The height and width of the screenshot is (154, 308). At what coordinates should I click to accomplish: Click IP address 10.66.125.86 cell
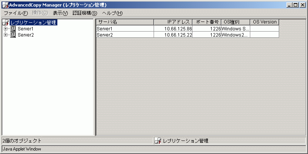173,28
